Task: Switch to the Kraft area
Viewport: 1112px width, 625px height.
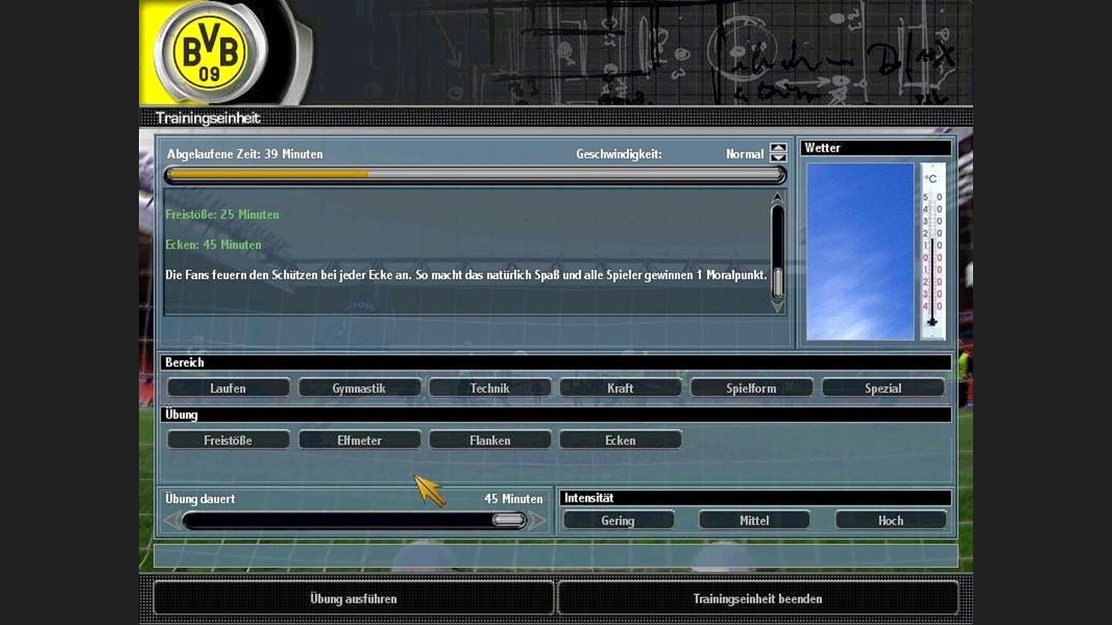Action: tap(620, 388)
